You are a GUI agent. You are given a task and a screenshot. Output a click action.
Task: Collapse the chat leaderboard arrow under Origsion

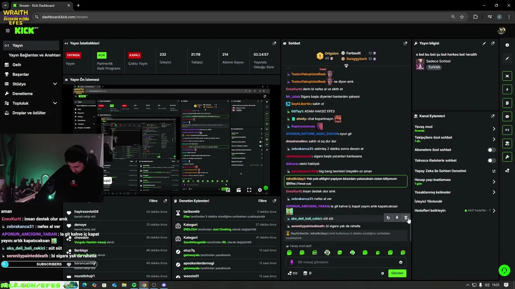click(x=346, y=65)
